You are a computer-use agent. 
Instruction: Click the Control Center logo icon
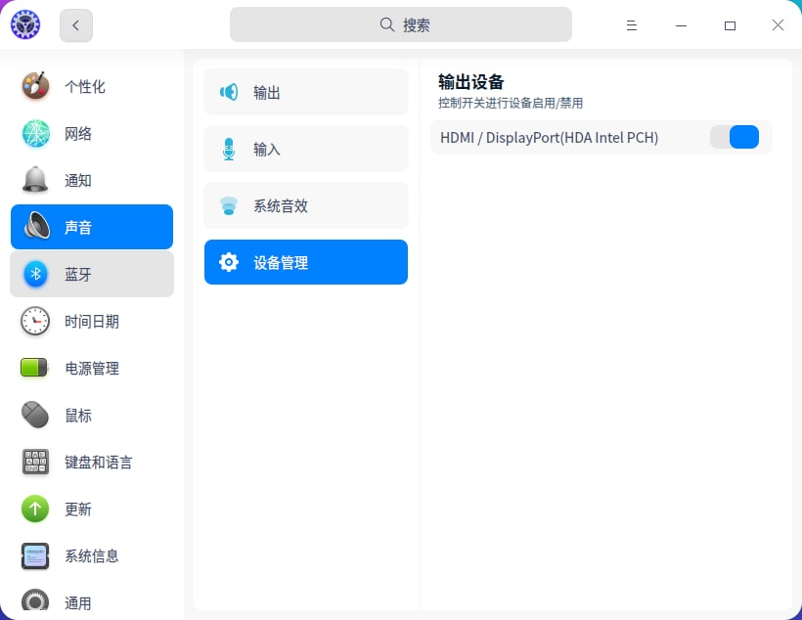point(25,24)
